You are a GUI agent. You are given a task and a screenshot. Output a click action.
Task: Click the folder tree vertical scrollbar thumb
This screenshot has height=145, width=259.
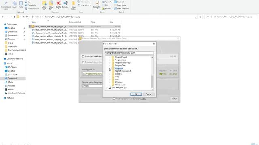pos(152,81)
